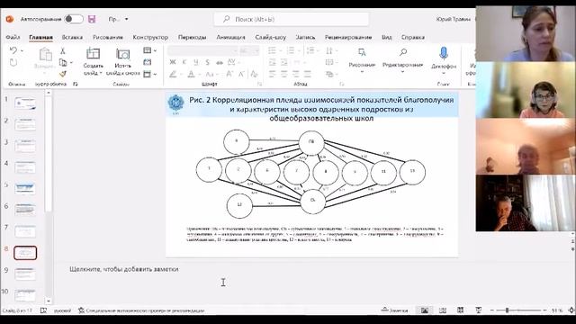Open the Рисование drawing group dropdown
Image resolution: width=576 pixels, height=324 pixels.
point(362,60)
